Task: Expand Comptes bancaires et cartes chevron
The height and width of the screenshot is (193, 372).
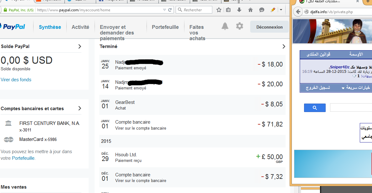Action: point(80,108)
